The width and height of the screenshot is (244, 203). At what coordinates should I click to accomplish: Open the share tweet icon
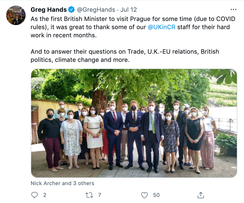201,195
